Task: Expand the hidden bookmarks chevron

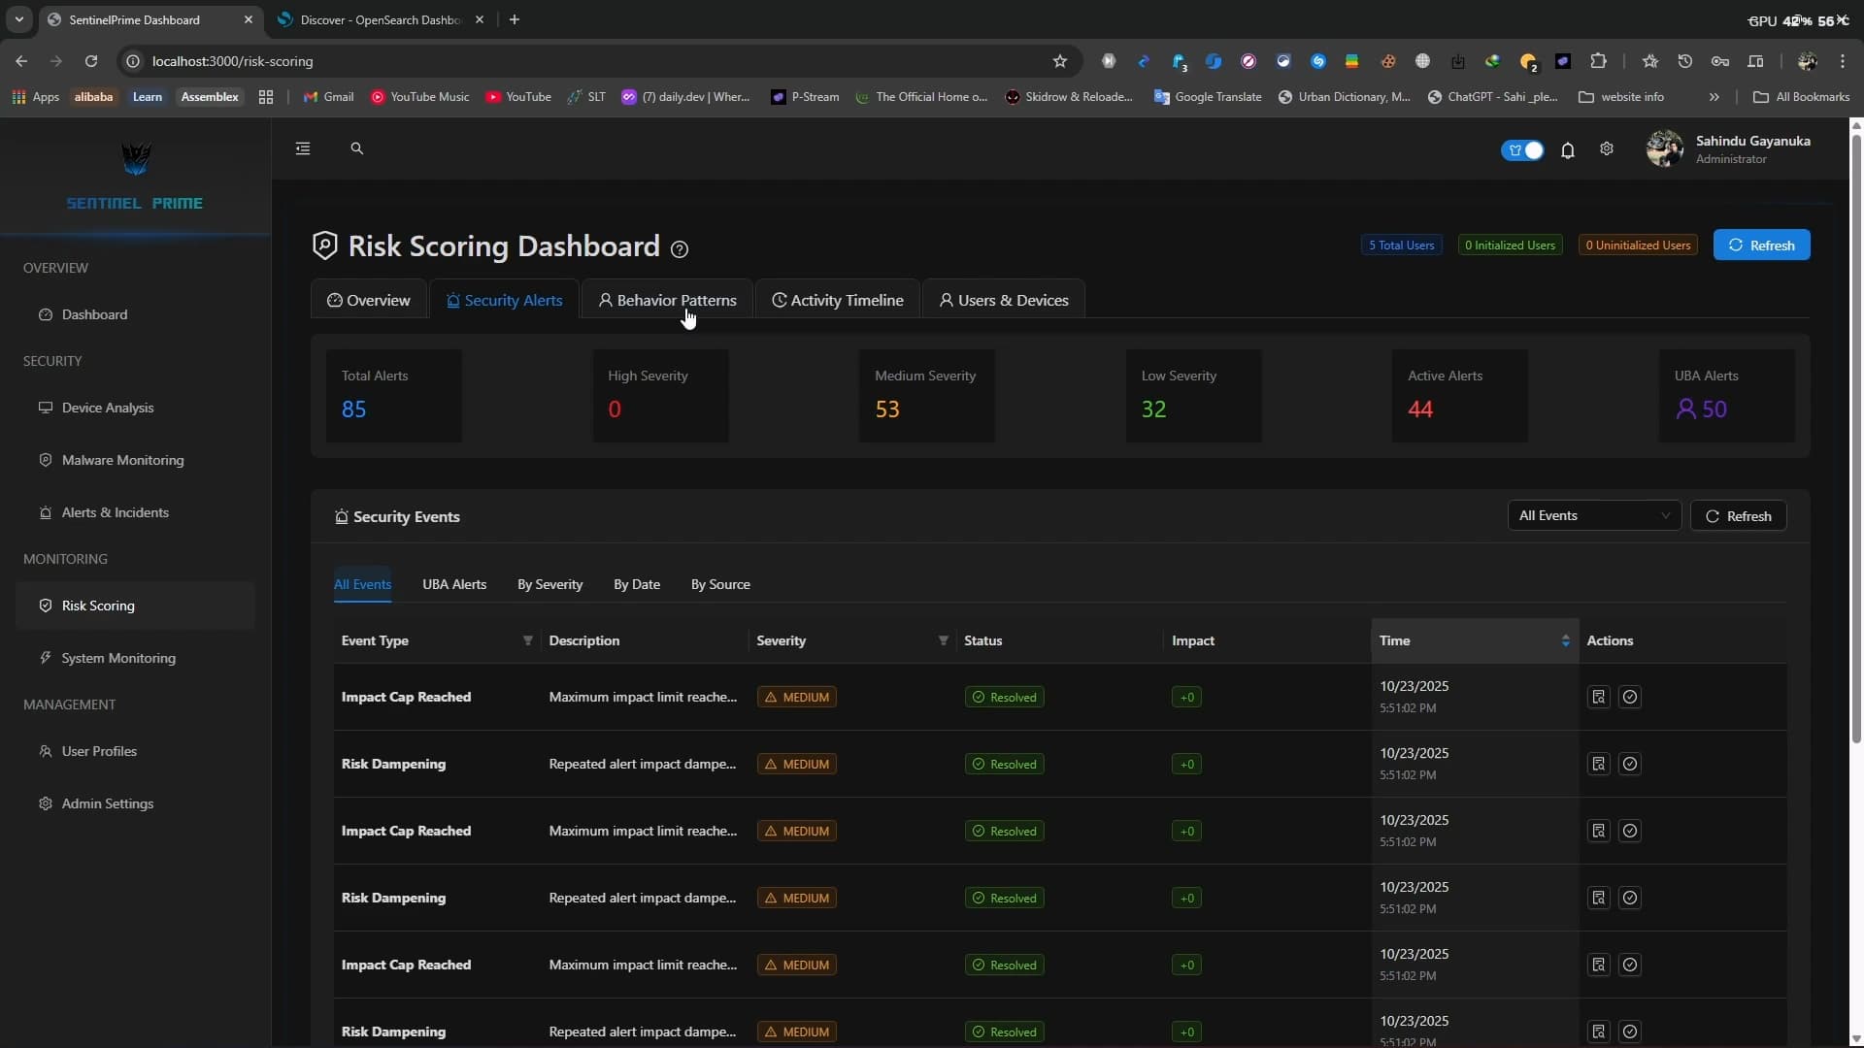Action: point(1714,97)
